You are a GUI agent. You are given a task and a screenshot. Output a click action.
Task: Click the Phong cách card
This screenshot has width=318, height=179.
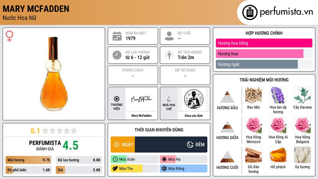coord(133,75)
